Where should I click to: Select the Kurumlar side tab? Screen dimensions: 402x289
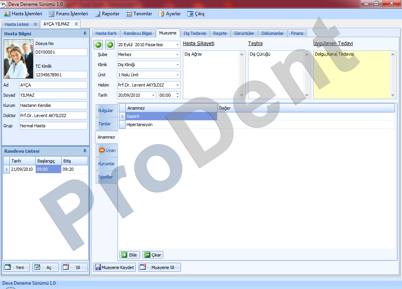(106, 164)
